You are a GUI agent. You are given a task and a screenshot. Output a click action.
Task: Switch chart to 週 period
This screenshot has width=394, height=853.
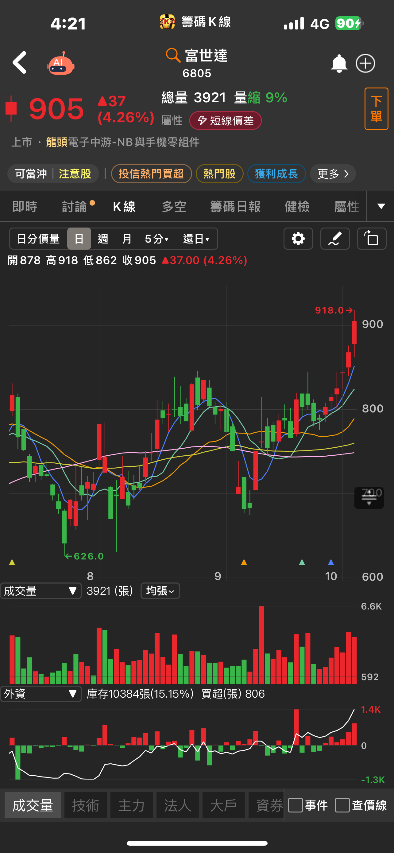click(x=103, y=238)
